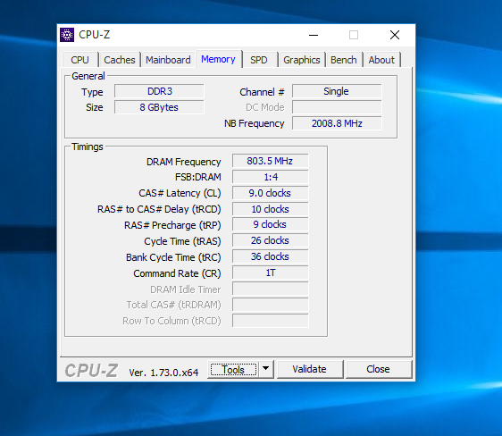Click the NB Frequency label
This screenshot has height=436, width=502.
tap(255, 123)
